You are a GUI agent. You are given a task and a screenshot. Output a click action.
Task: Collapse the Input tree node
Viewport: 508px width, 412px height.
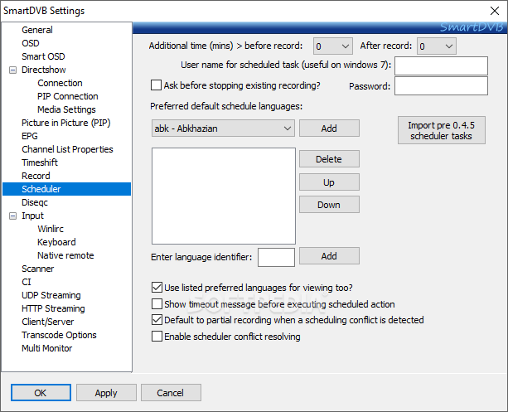[x=12, y=216]
